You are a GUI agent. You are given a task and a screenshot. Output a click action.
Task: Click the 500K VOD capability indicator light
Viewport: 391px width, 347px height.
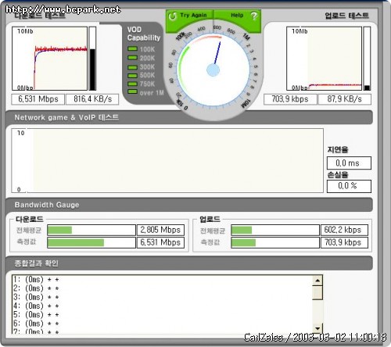click(x=132, y=76)
